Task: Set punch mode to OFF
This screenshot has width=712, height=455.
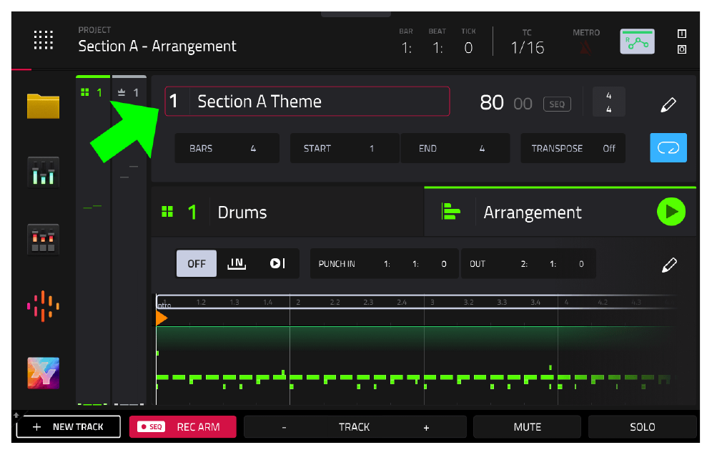Action: pyautogui.click(x=196, y=264)
